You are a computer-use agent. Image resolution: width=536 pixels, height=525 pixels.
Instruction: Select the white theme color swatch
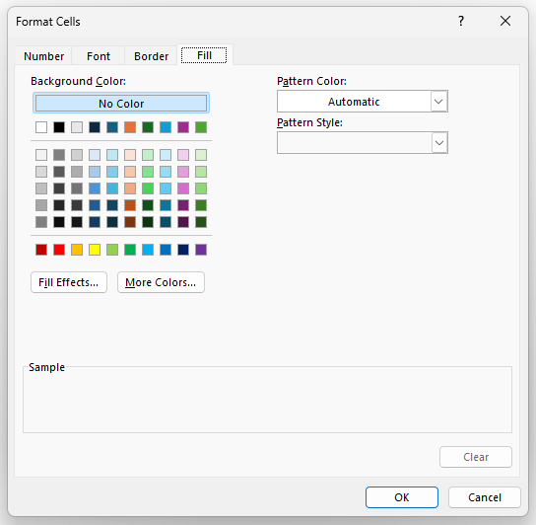41,127
